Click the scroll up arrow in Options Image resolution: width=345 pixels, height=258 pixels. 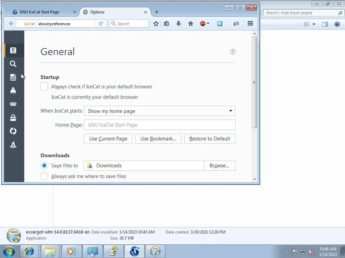[x=255, y=34]
